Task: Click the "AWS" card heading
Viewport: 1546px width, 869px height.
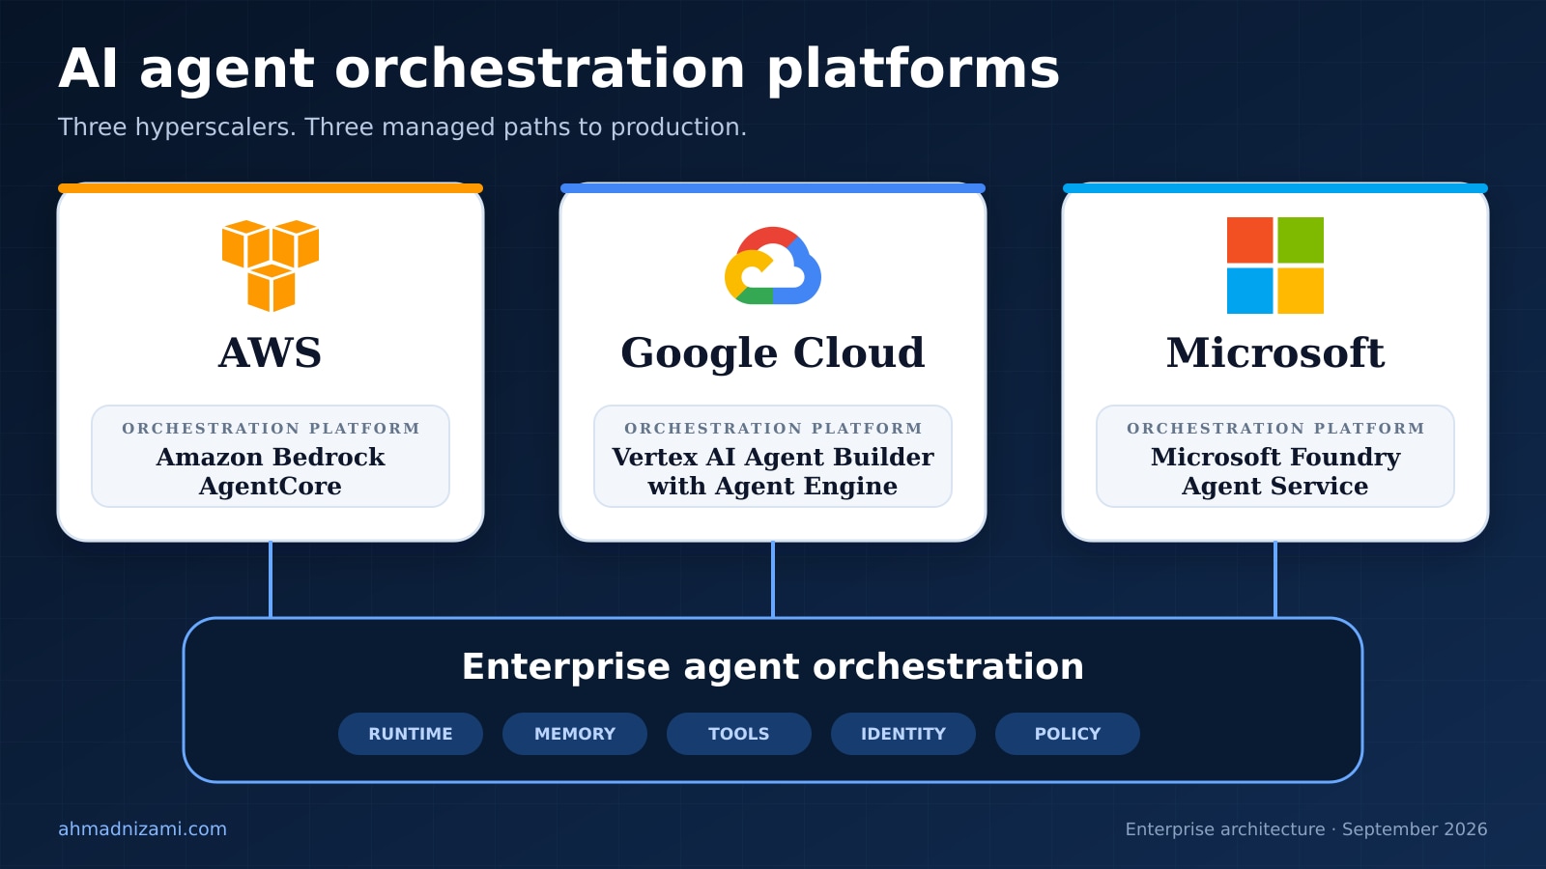Action: click(271, 352)
